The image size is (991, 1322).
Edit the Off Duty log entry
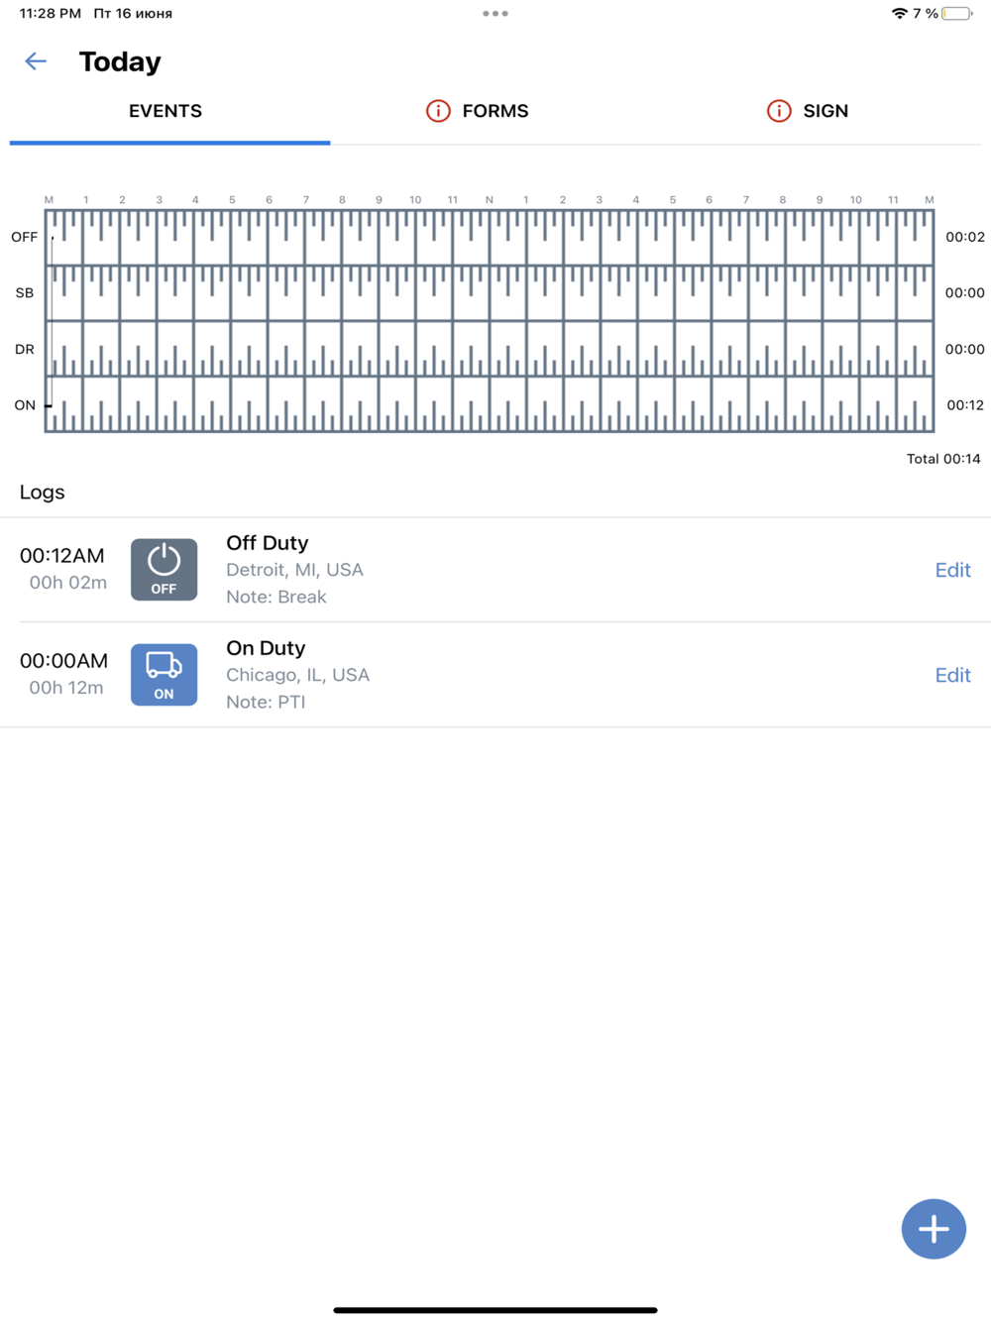(x=952, y=570)
